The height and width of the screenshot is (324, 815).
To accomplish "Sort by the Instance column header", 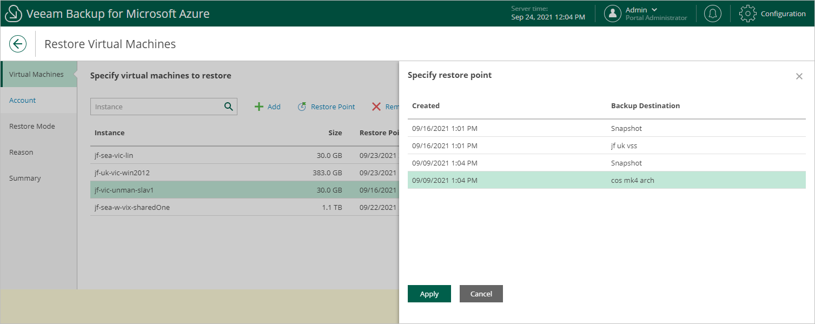I will pyautogui.click(x=109, y=133).
